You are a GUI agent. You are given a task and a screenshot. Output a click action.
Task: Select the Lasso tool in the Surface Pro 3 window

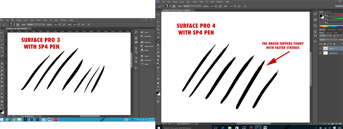(2, 40)
